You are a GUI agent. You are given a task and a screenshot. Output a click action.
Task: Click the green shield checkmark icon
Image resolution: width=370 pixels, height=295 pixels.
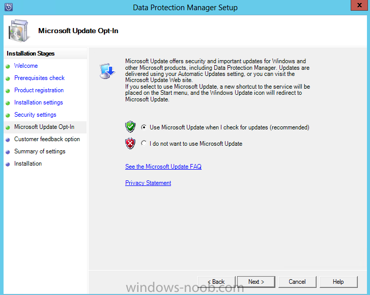coord(130,127)
